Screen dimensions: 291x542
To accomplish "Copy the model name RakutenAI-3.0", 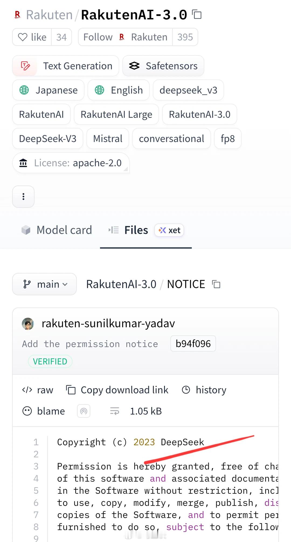I will (197, 15).
